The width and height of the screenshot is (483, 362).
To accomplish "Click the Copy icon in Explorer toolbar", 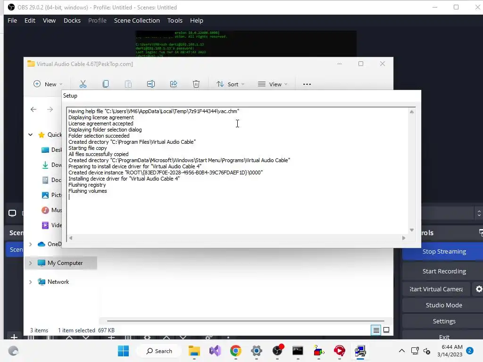I will pos(106,84).
